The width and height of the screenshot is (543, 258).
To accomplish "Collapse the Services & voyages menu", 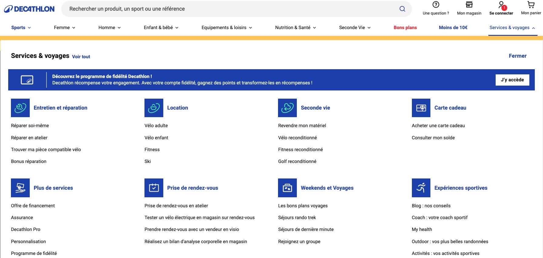I will tap(512, 28).
